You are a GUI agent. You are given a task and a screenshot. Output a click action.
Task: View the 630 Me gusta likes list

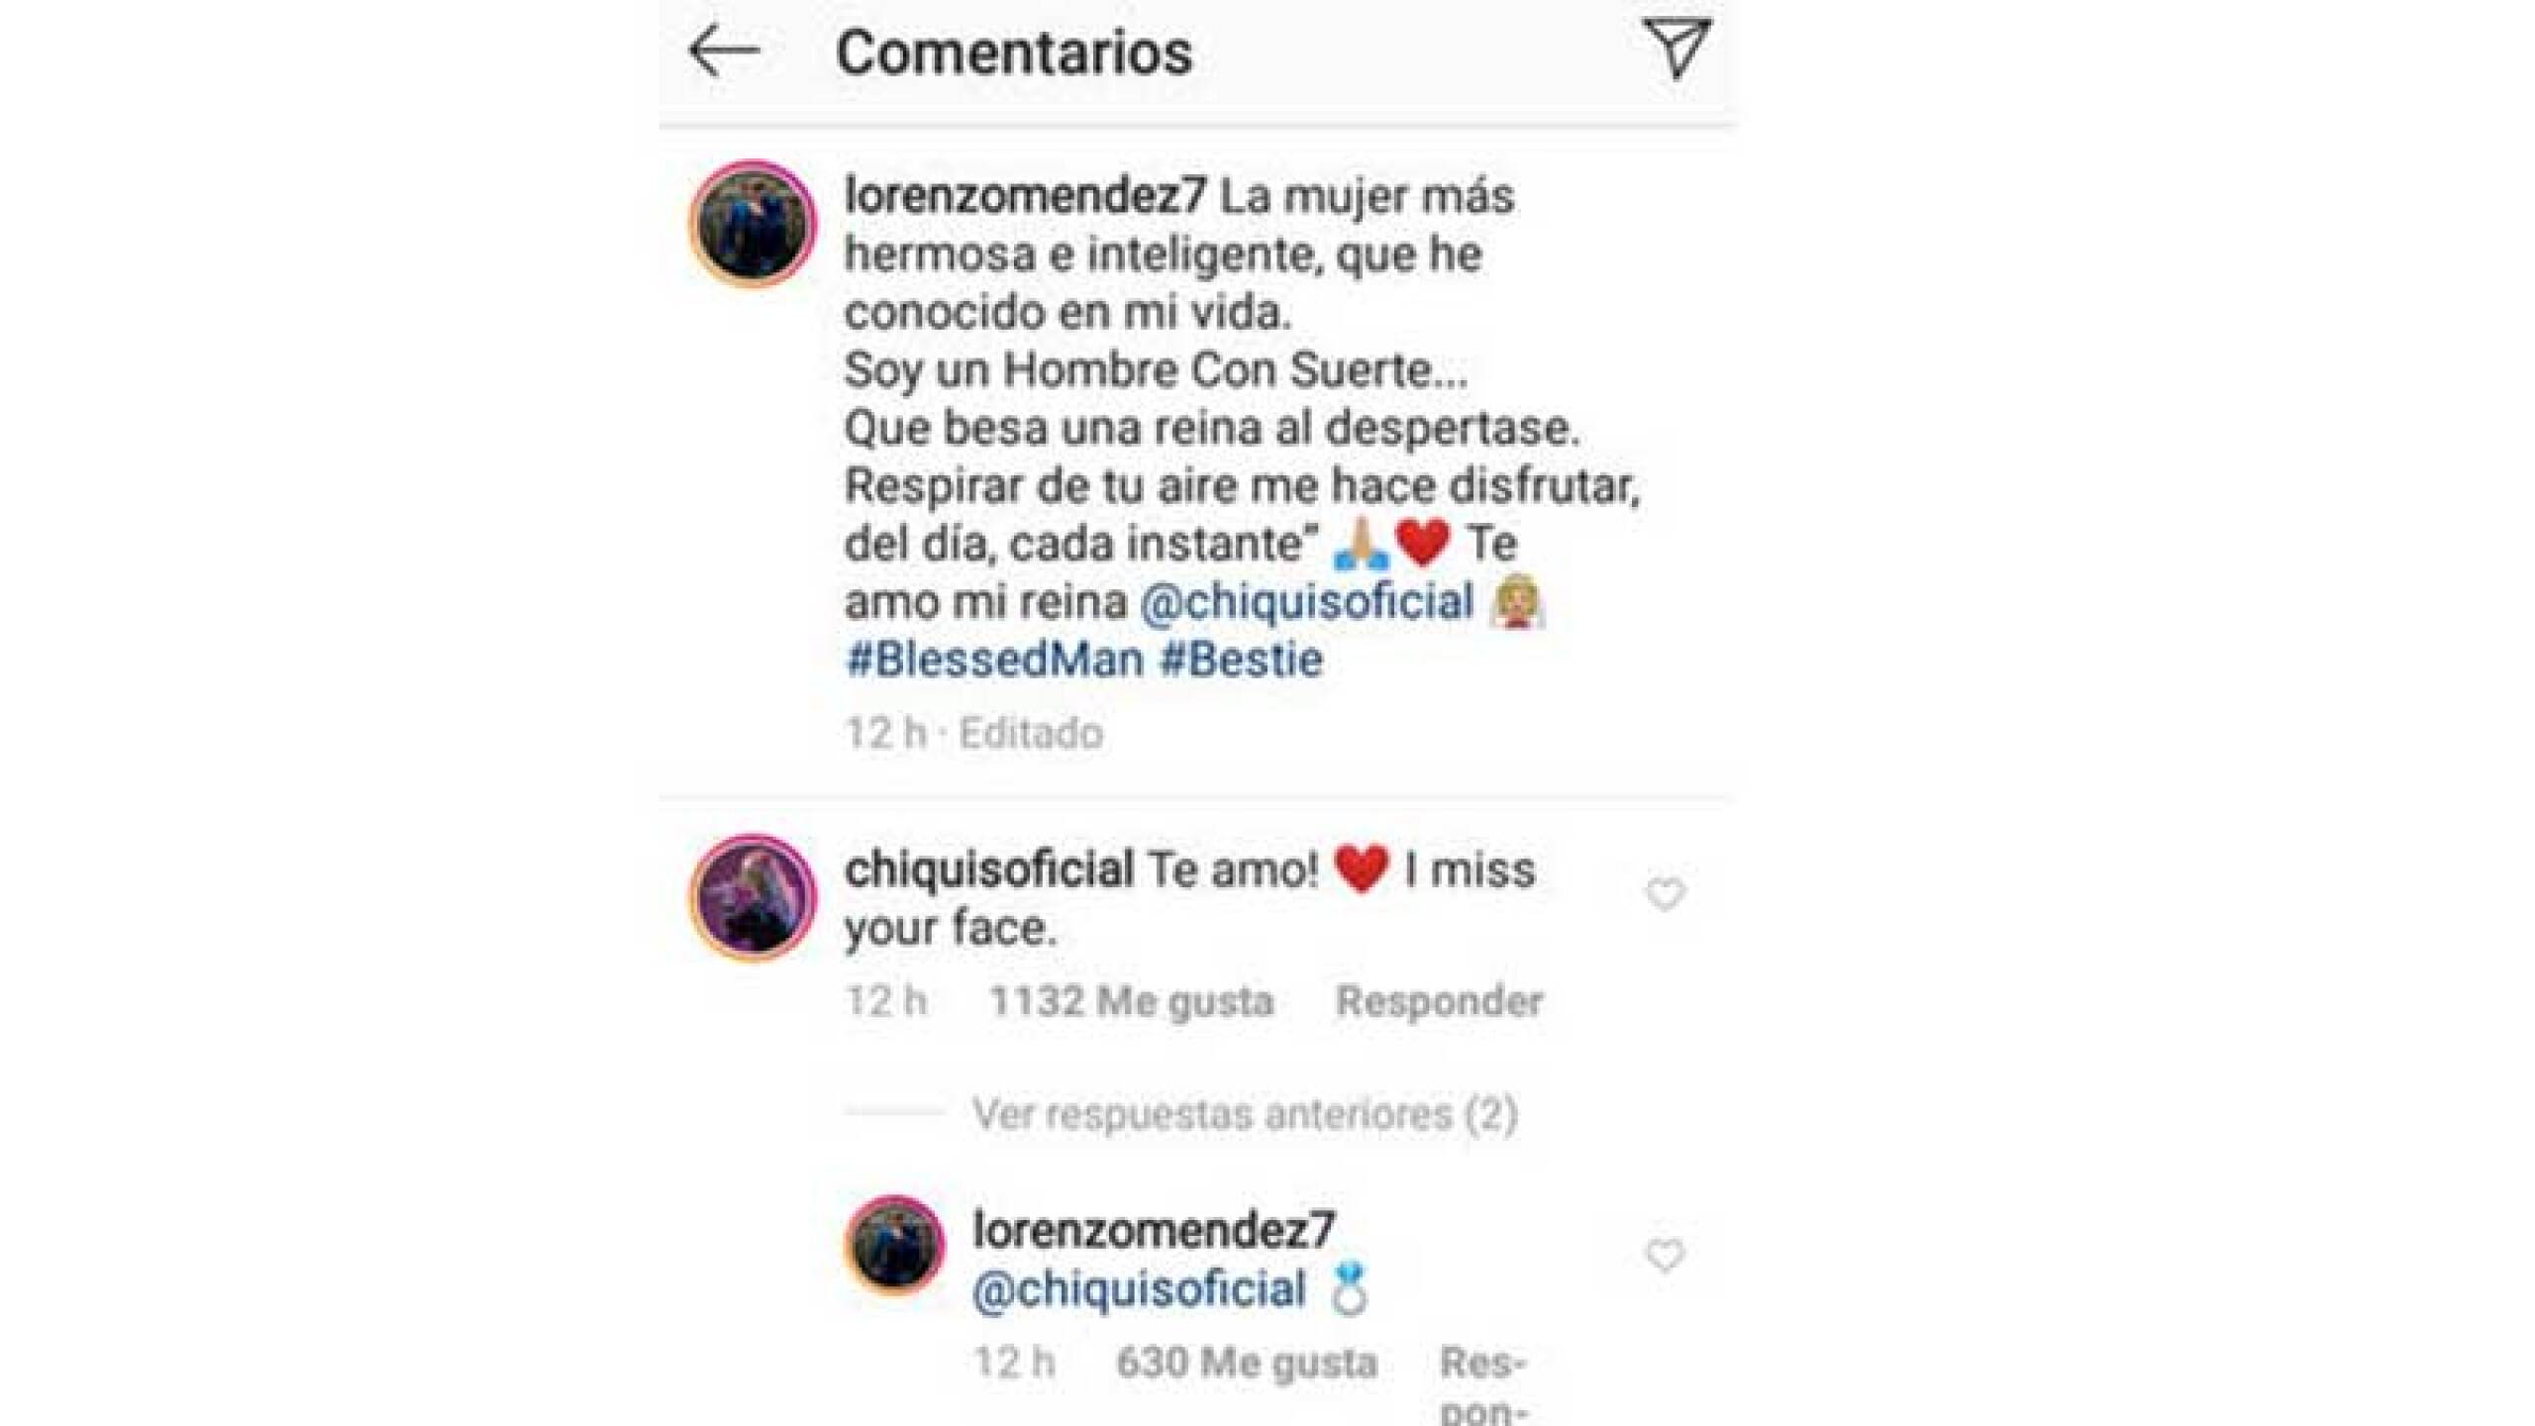[x=1247, y=1364]
